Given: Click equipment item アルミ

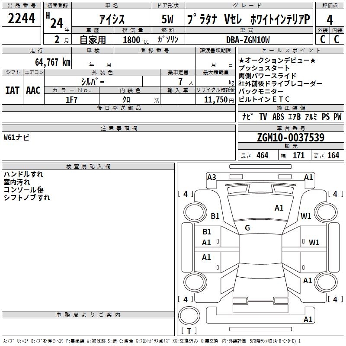Looking at the screenshot, I should (x=311, y=116).
